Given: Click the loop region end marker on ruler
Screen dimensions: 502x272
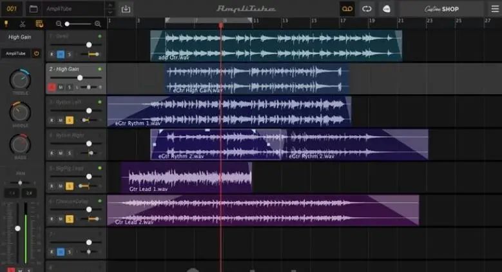Looking at the screenshot, I should point(249,21).
